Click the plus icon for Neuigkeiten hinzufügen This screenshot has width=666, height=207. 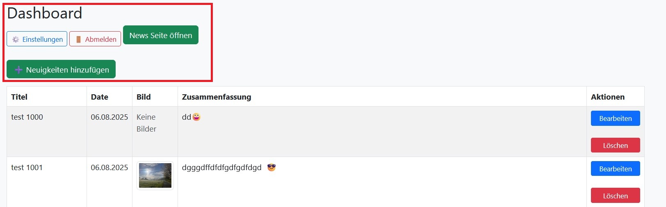point(18,70)
